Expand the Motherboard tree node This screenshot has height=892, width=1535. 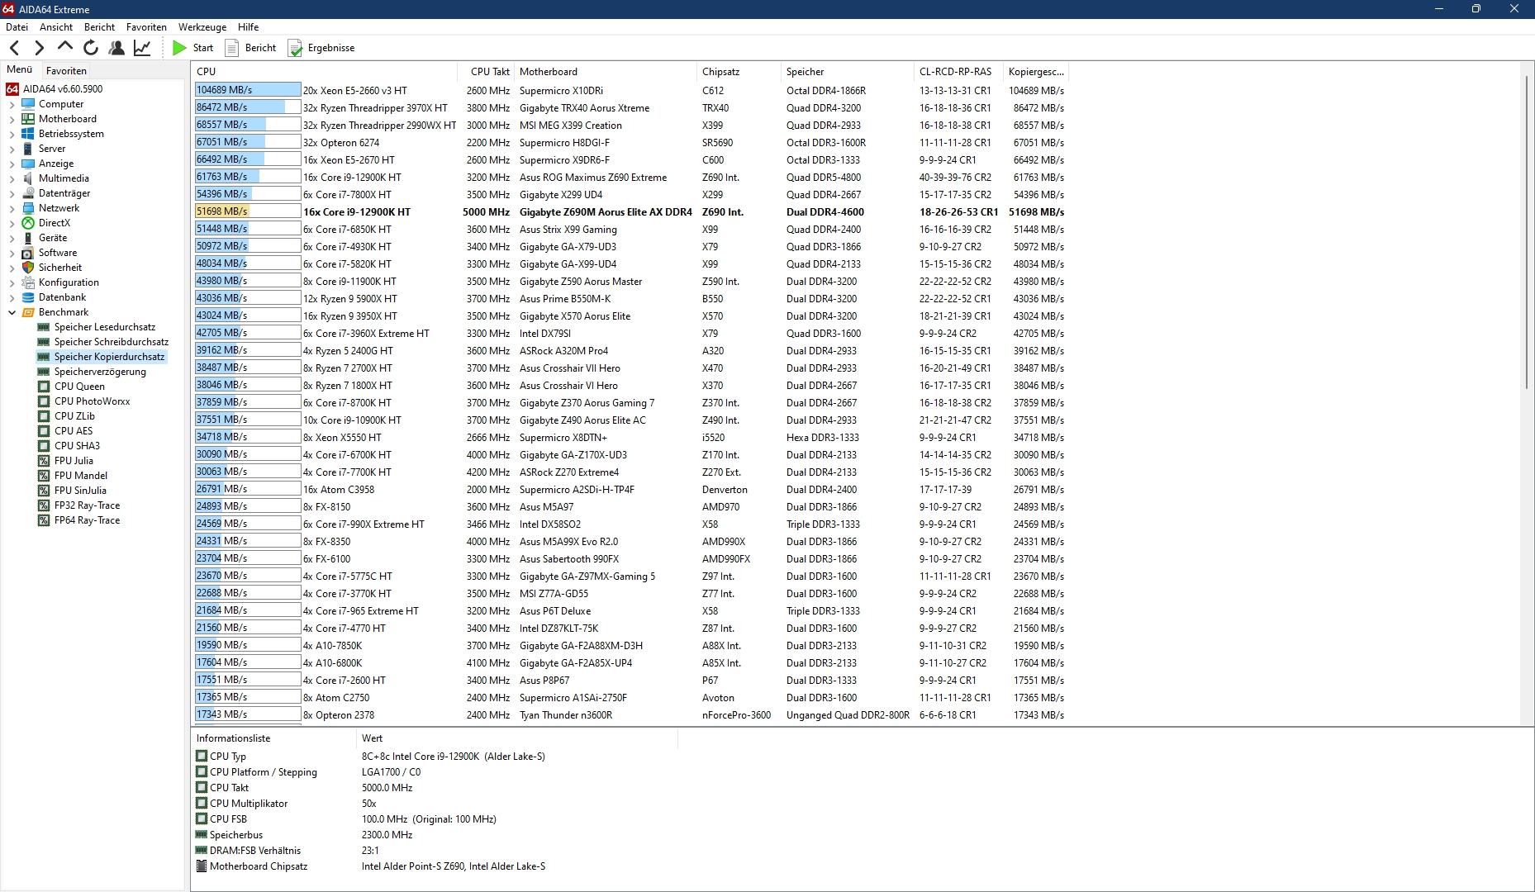(12, 119)
